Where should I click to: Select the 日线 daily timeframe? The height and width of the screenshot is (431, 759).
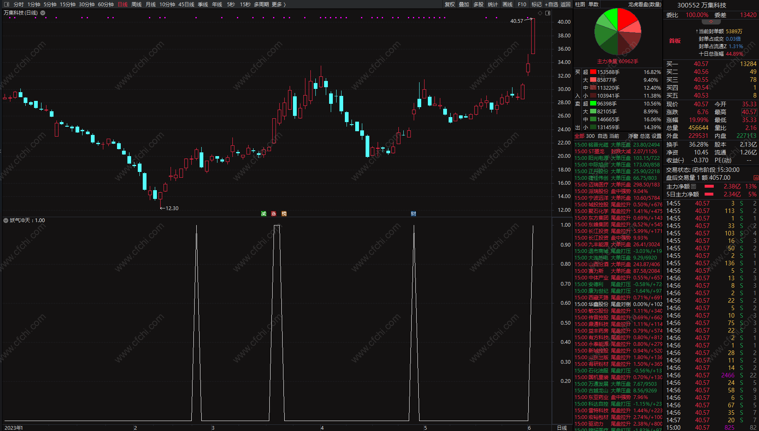click(x=123, y=4)
